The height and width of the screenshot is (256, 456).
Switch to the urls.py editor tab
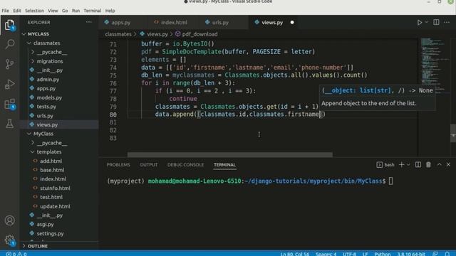pyautogui.click(x=220, y=22)
